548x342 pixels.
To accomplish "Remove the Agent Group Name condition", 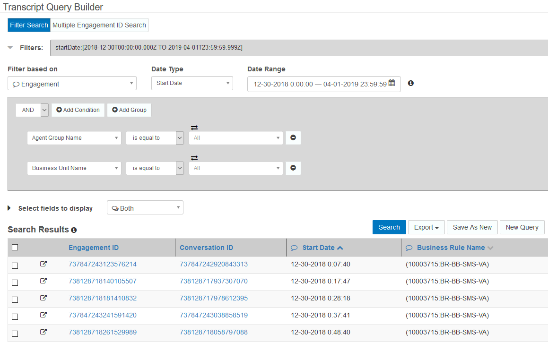I will [x=293, y=138].
